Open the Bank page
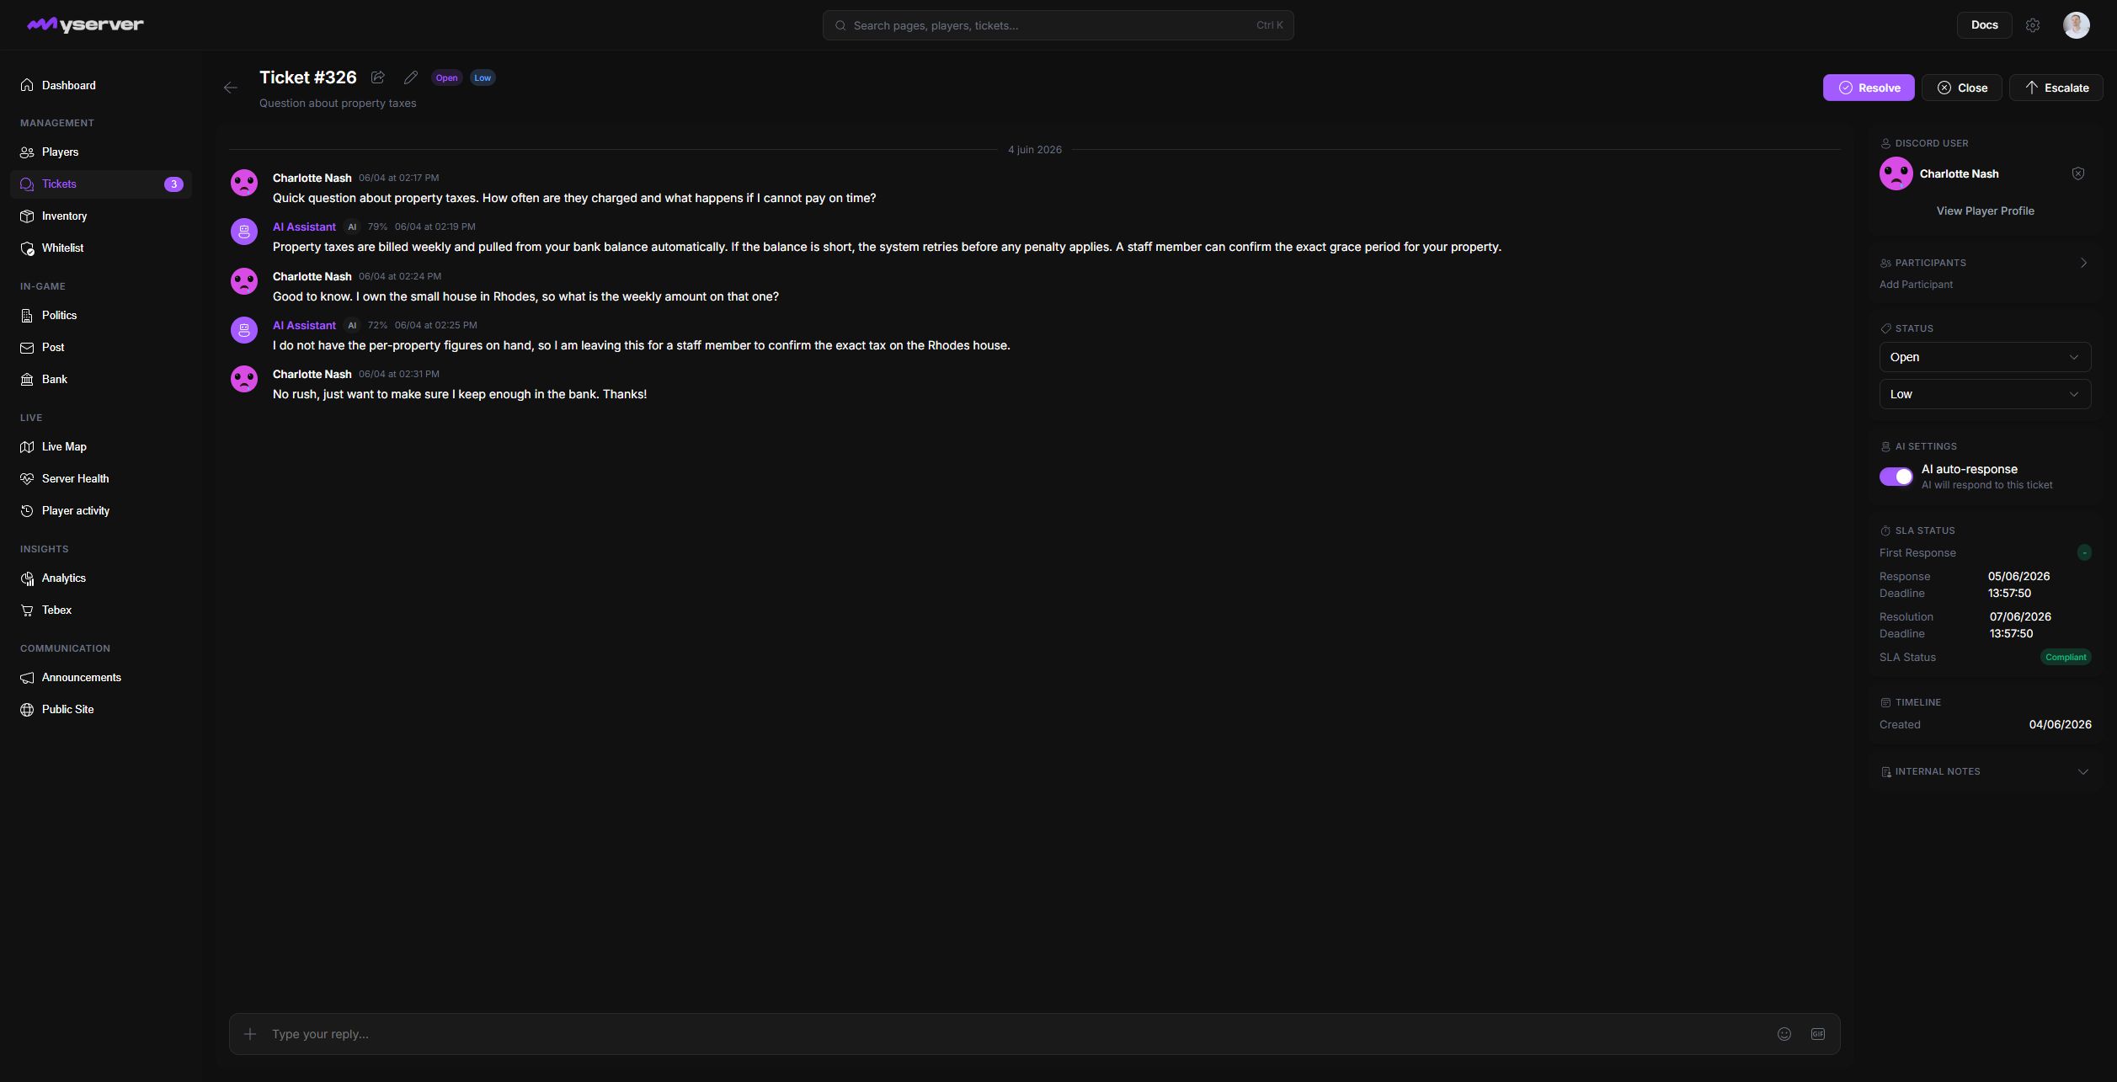The image size is (2117, 1082). point(101,379)
